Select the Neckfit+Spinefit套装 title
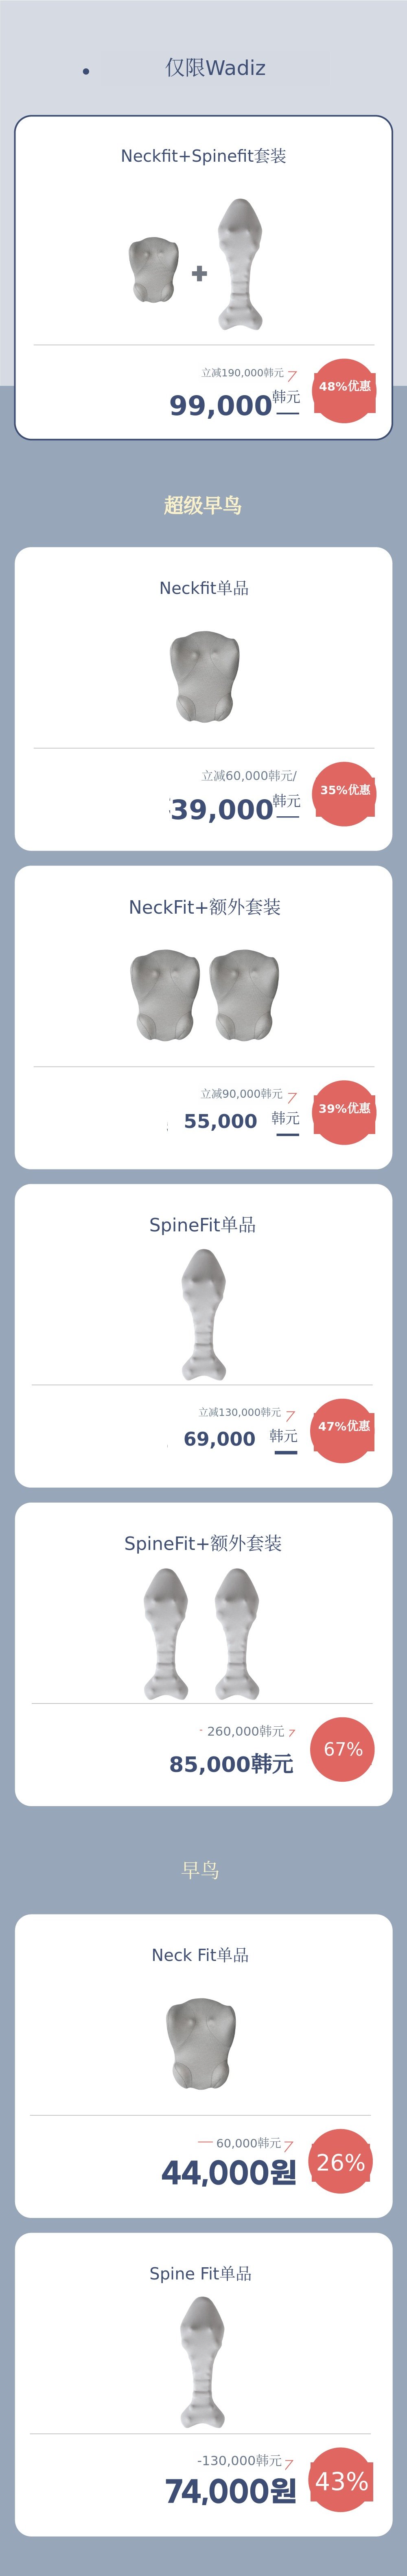This screenshot has height=2576, width=407. (203, 156)
